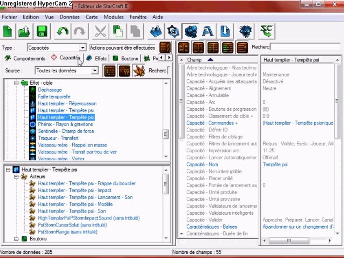The image size is (344, 258).
Task: Click the Cut scissors icon
Action: click(100, 31)
